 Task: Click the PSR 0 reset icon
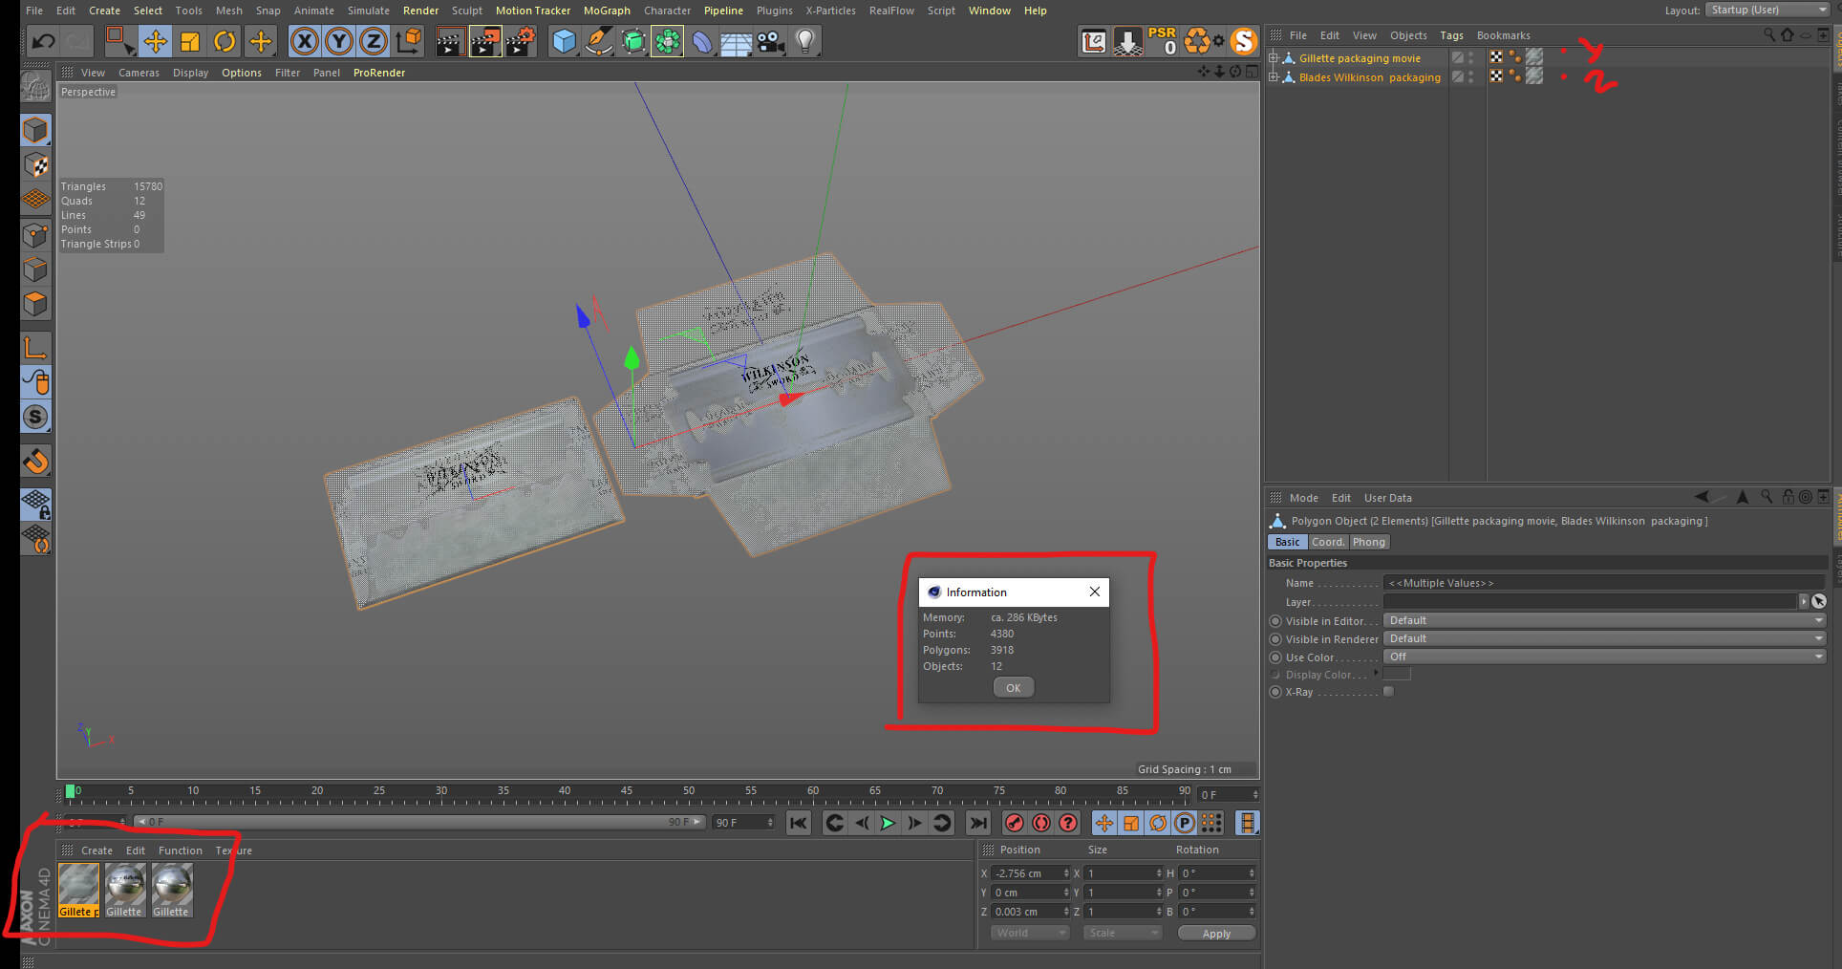pos(1163,40)
